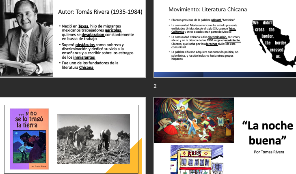Screen dimensions: 296x174
Task: Select the Movimiento Literatura Chicana slide thumbnail
Action: (225, 38)
